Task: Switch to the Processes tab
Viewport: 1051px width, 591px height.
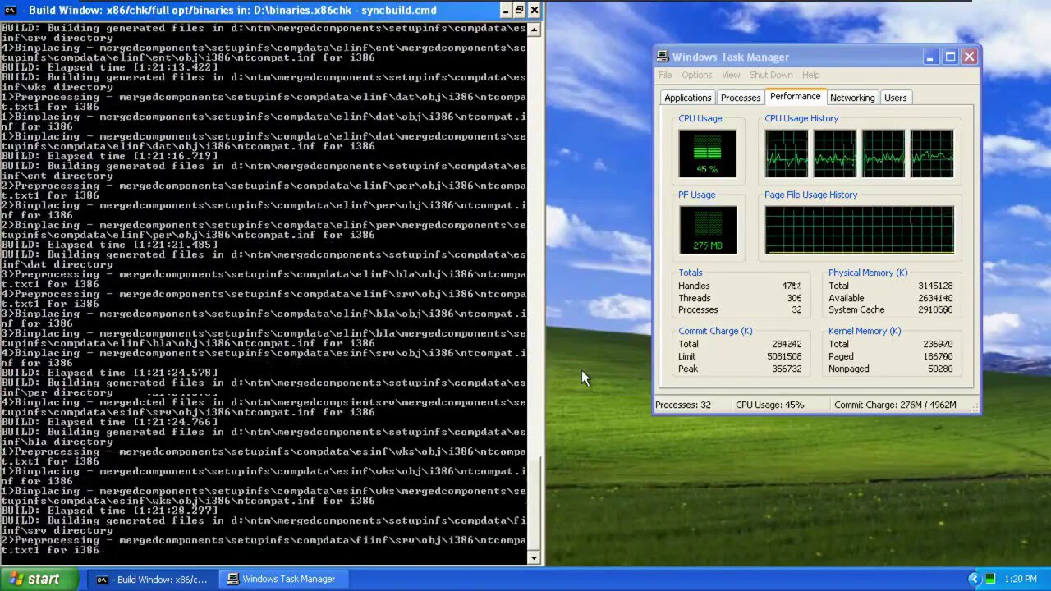Action: [x=740, y=98]
